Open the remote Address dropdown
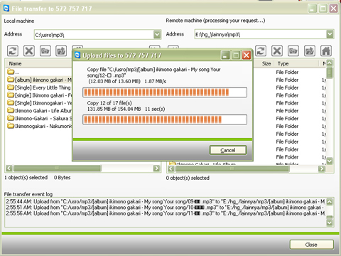This screenshot has width=341, height=256. click(x=330, y=35)
